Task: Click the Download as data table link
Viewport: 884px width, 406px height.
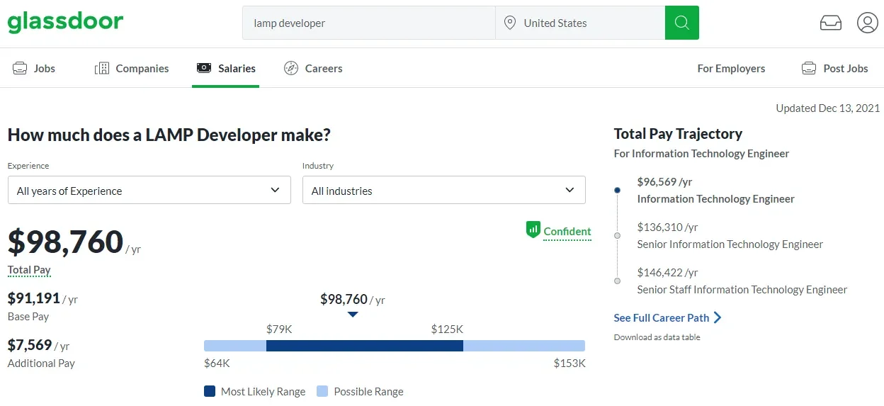Action: (657, 337)
